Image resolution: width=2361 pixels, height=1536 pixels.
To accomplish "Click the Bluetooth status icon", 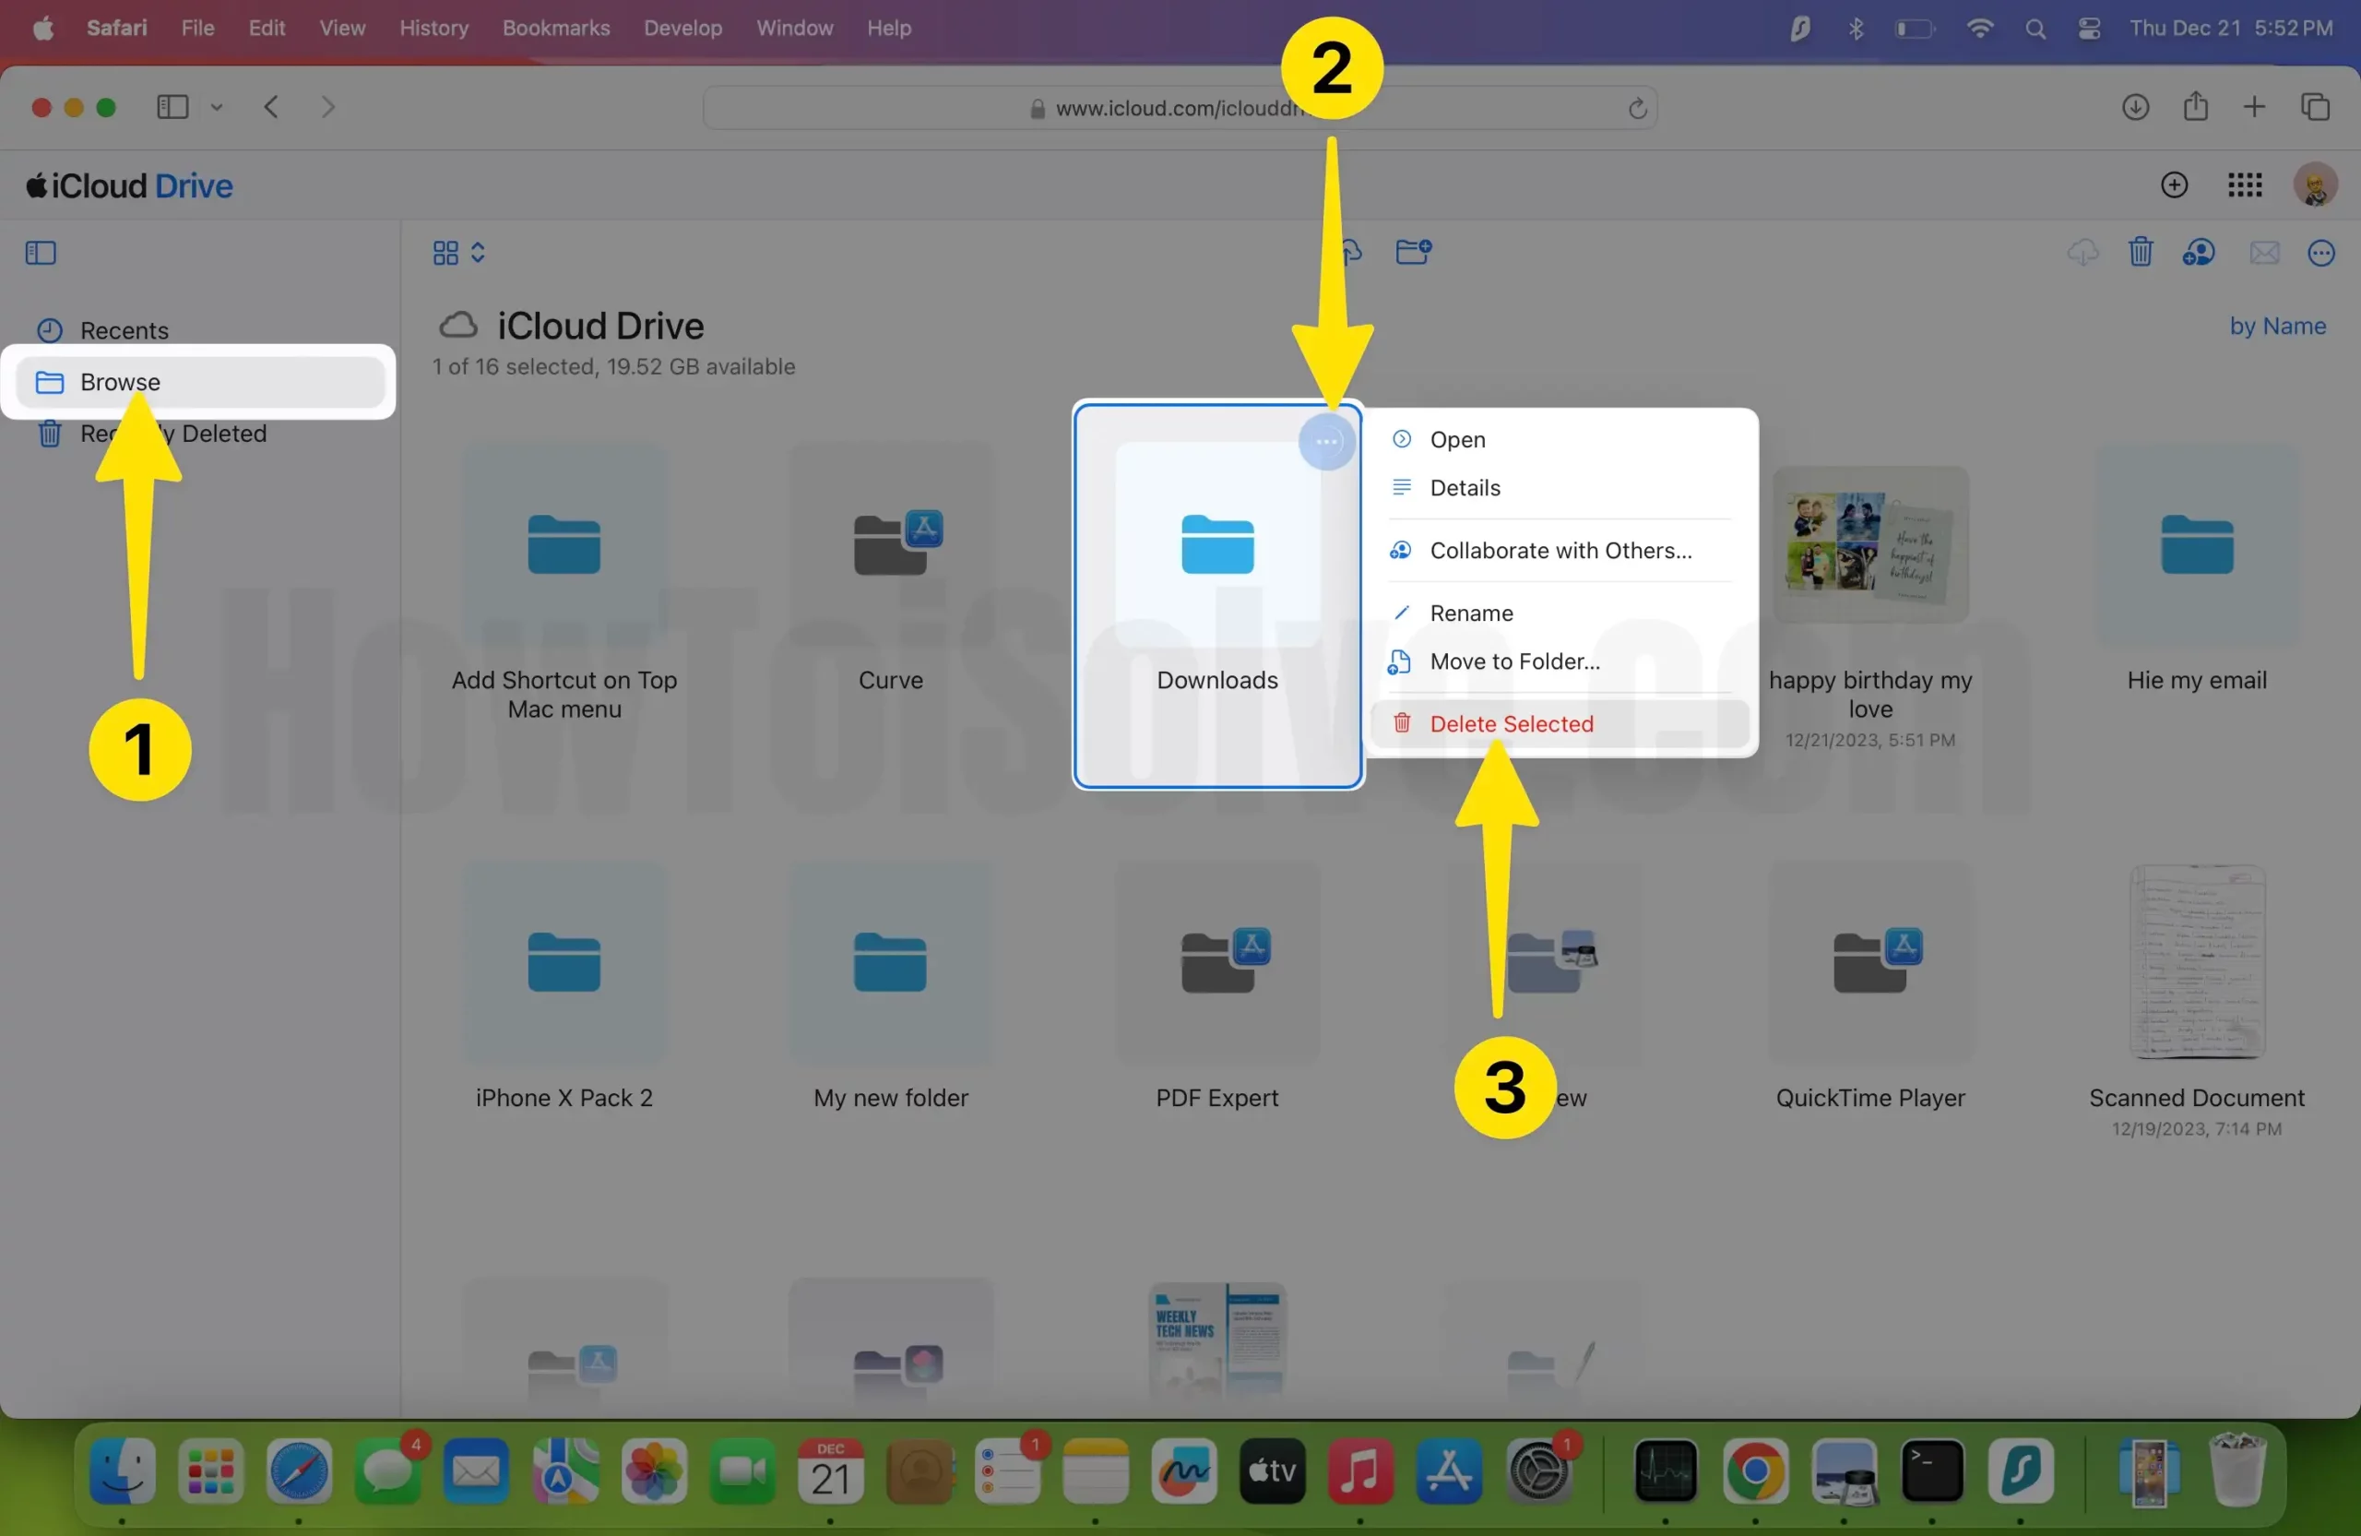I will (1855, 29).
